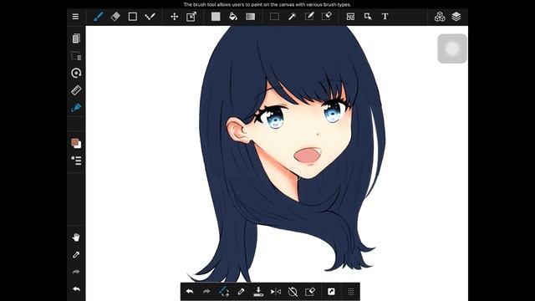
Task: Select the dotted polyline tool
Action: click(150, 17)
